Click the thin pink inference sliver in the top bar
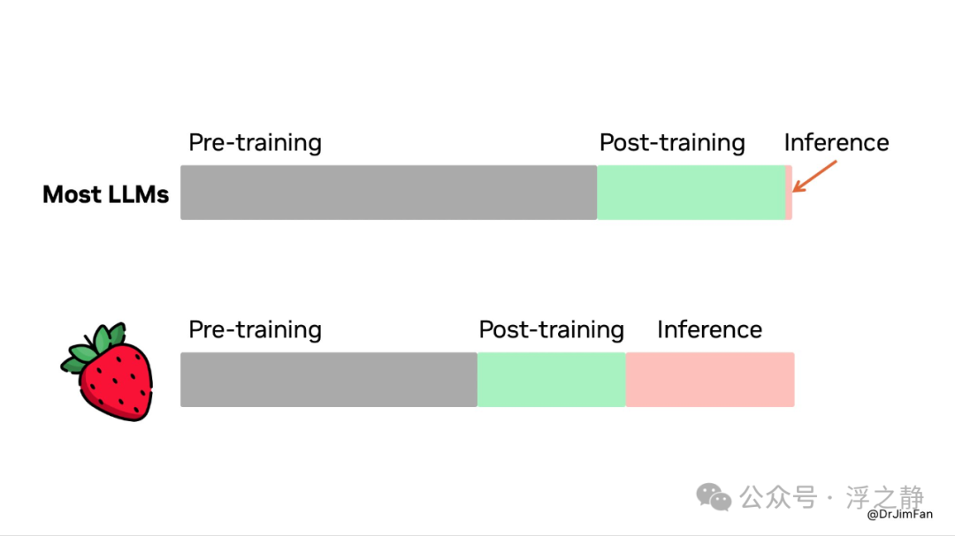 coord(789,193)
